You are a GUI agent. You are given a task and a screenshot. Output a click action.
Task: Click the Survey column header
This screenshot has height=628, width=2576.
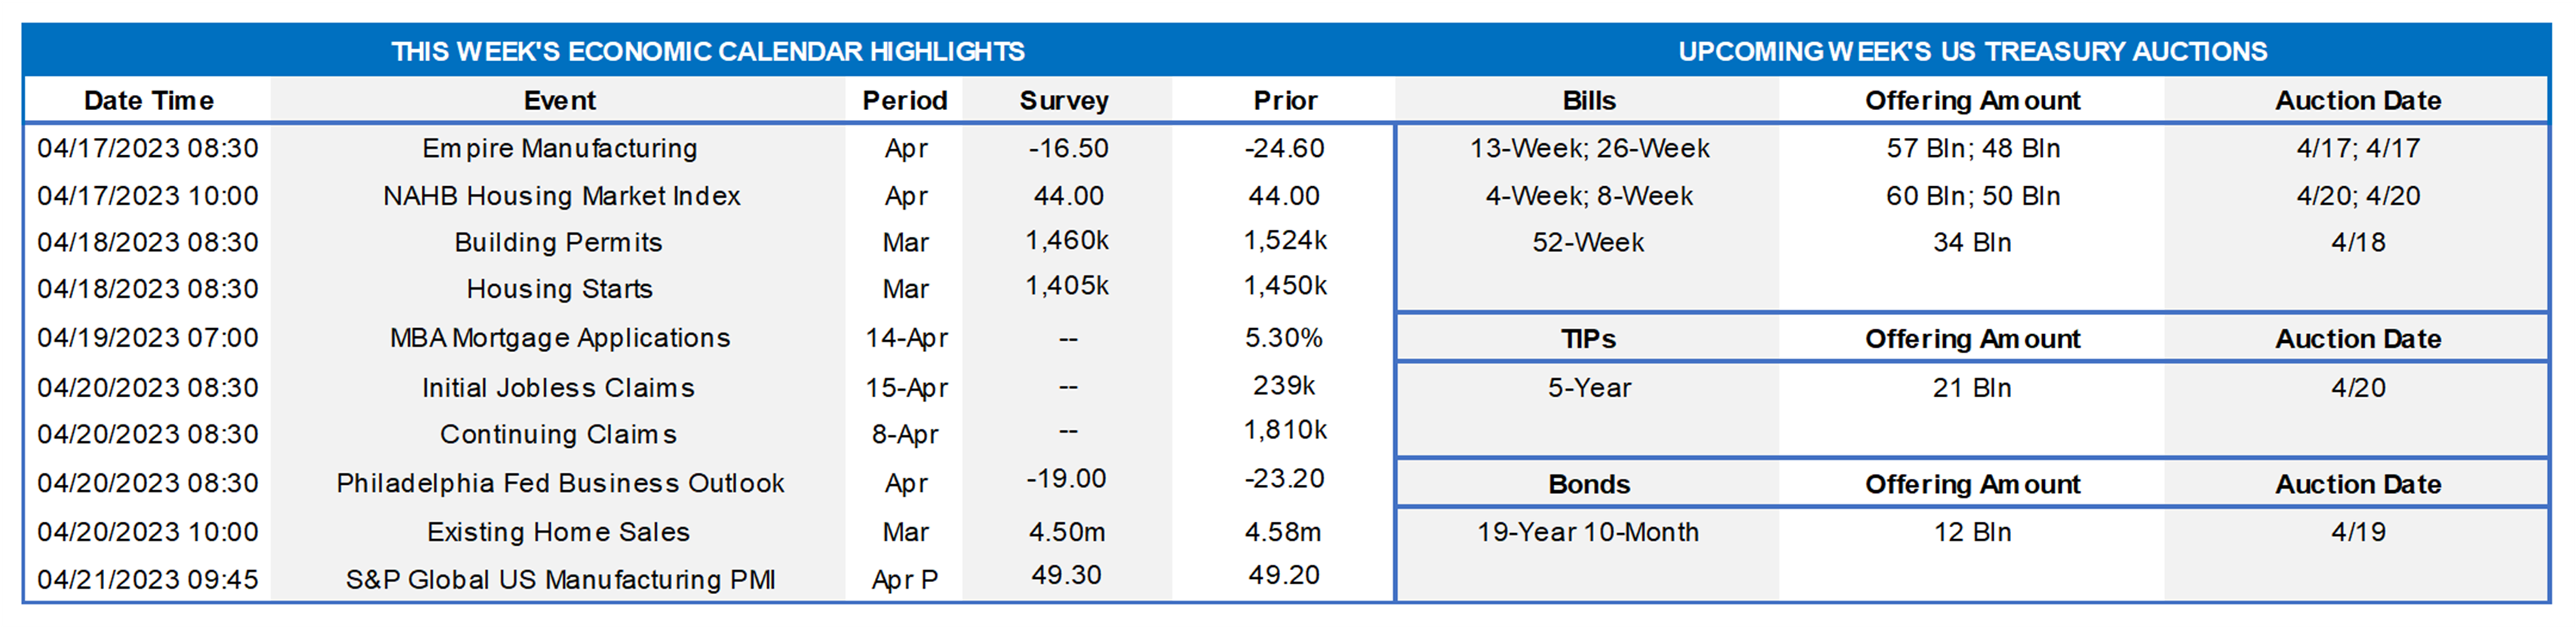[1064, 100]
